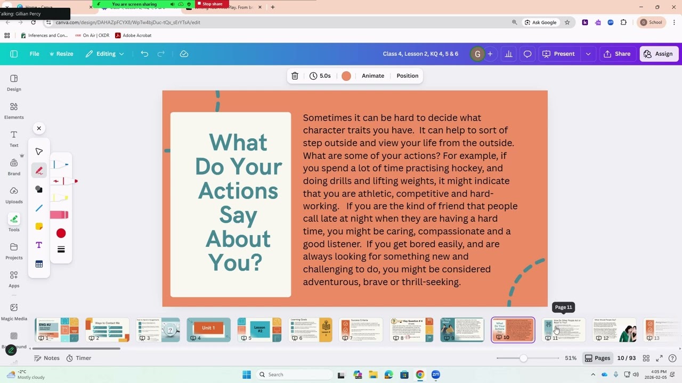Pick the blue pen
The image size is (682, 383).
pyautogui.click(x=60, y=164)
